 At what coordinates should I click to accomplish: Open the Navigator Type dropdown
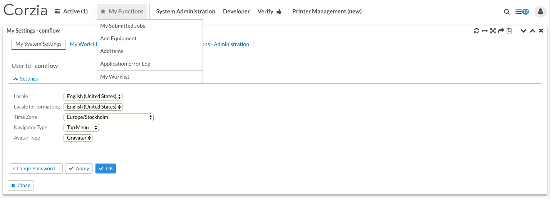pyautogui.click(x=81, y=128)
